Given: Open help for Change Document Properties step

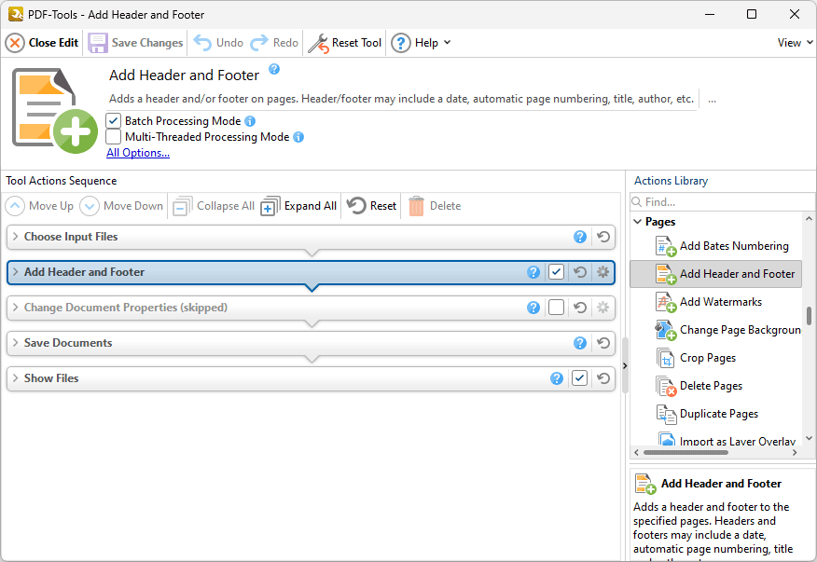Looking at the screenshot, I should click(x=533, y=308).
